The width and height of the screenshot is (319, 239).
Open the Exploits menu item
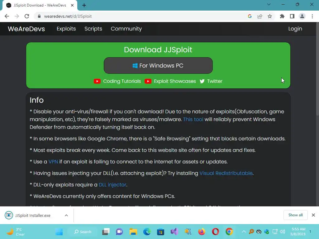tap(66, 29)
